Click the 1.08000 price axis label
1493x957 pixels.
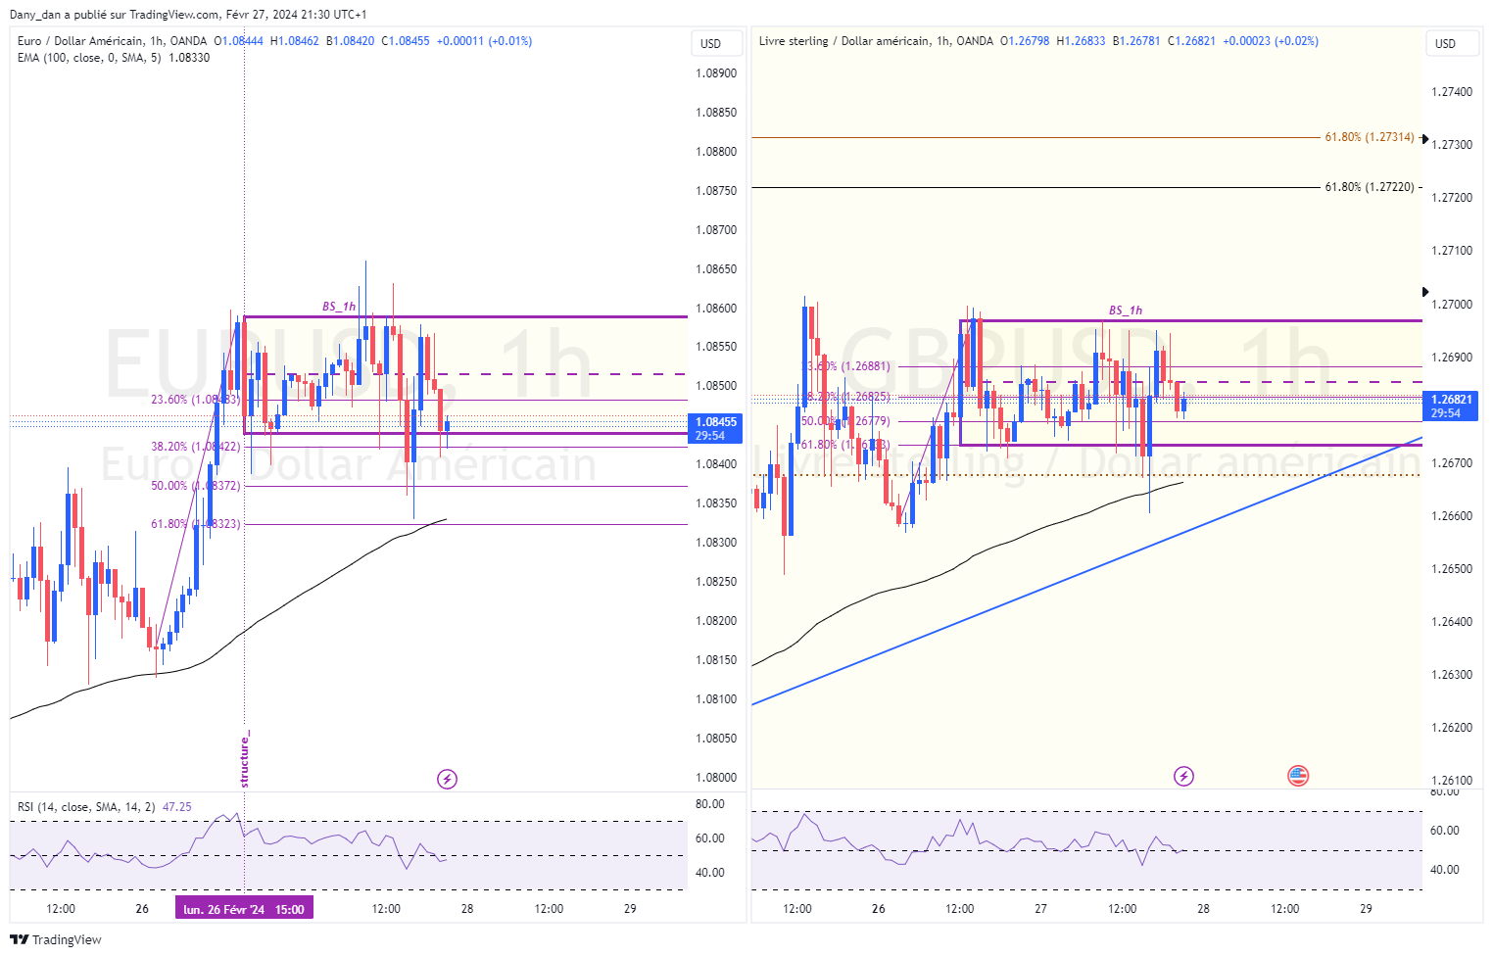coord(716,778)
